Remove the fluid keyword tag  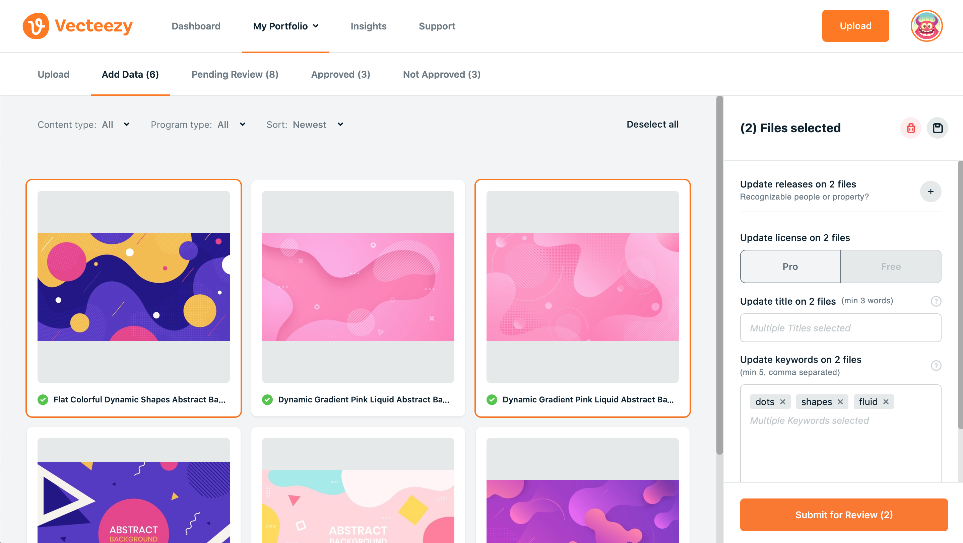click(886, 402)
